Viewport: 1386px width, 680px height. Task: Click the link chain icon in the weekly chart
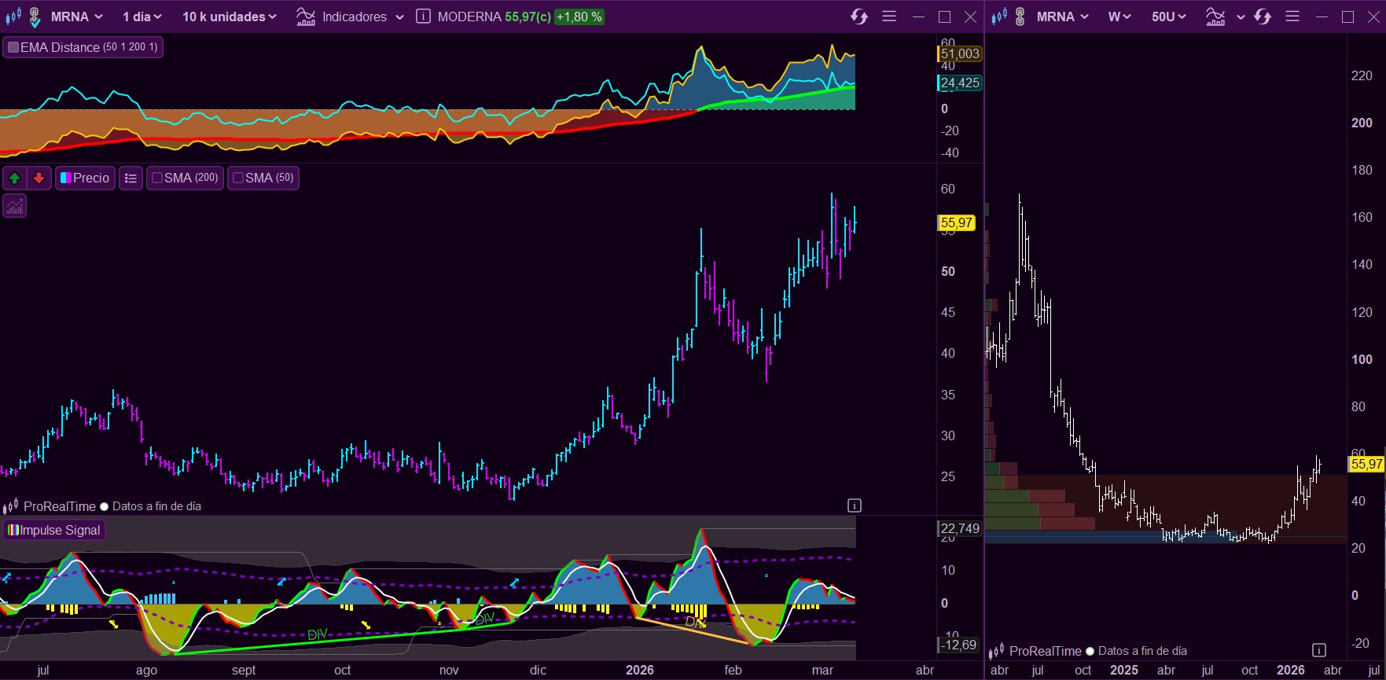coord(1020,17)
